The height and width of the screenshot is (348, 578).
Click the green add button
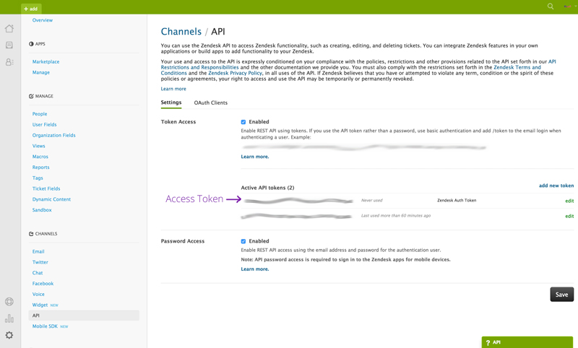(x=31, y=9)
